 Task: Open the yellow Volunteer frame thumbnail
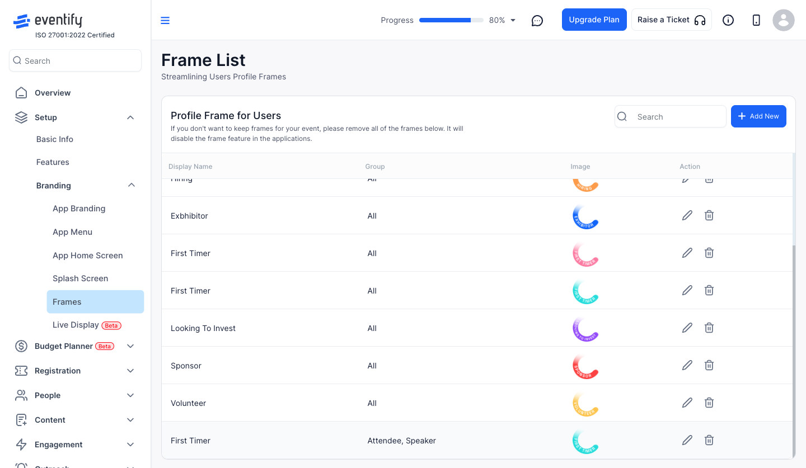(x=585, y=403)
